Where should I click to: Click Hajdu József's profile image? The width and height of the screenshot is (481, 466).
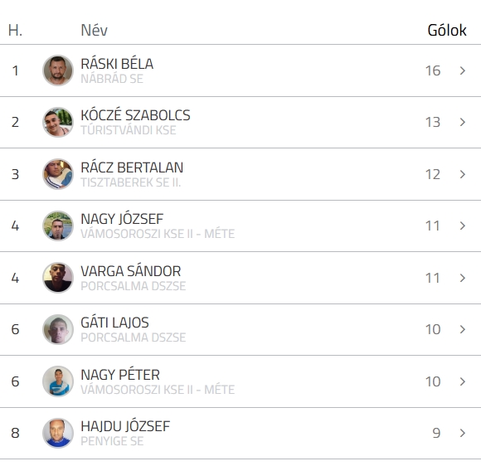click(x=58, y=433)
